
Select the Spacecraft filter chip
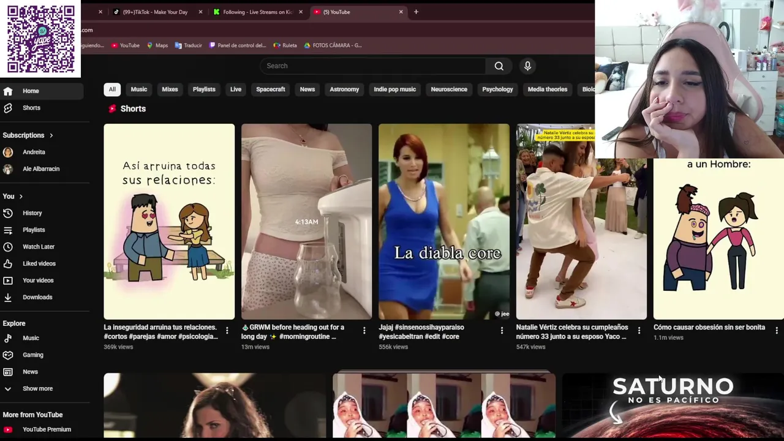click(x=271, y=89)
